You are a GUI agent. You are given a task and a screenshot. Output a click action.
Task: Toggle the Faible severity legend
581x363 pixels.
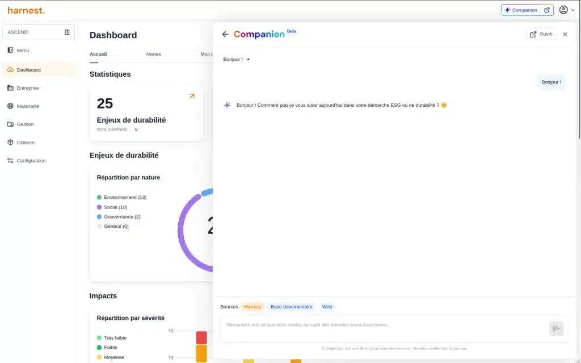pyautogui.click(x=107, y=348)
